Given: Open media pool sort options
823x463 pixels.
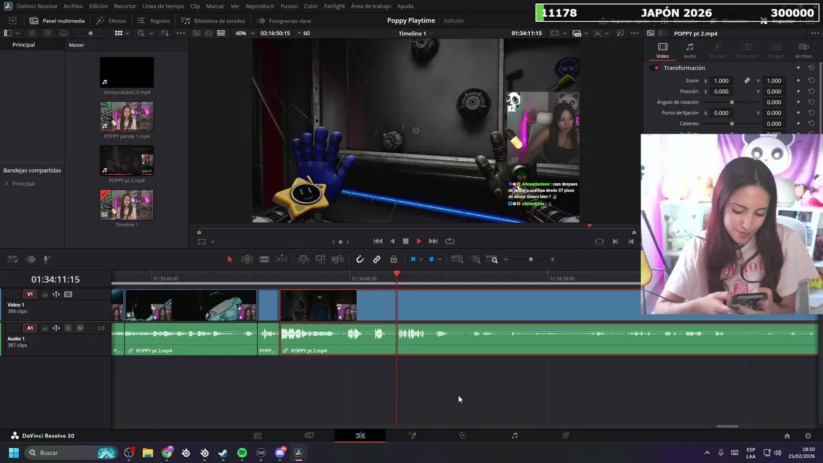Looking at the screenshot, I should 165,33.
